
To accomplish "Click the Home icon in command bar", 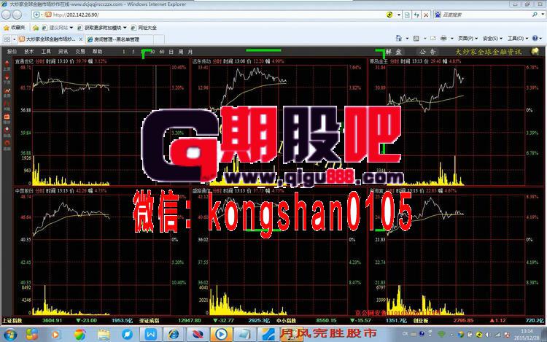I will click(399, 39).
